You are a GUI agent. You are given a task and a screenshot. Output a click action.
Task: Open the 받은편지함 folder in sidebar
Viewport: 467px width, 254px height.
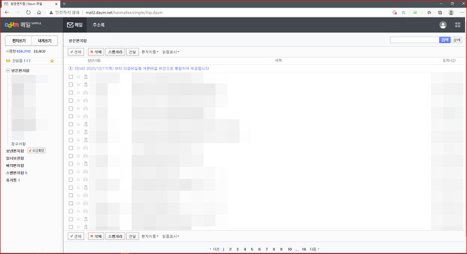(x=20, y=70)
